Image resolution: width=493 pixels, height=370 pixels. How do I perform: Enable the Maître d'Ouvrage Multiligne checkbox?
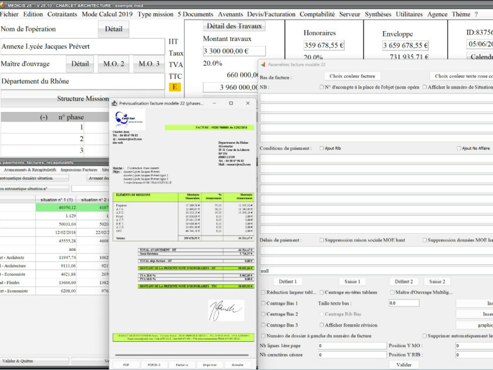point(392,292)
